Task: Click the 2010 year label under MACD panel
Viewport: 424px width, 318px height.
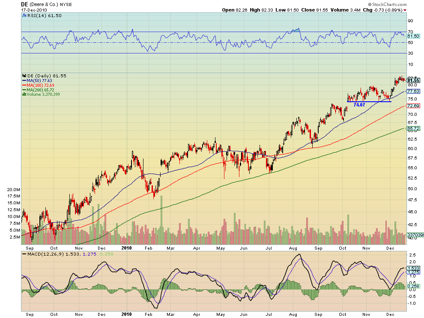Action: (126, 314)
